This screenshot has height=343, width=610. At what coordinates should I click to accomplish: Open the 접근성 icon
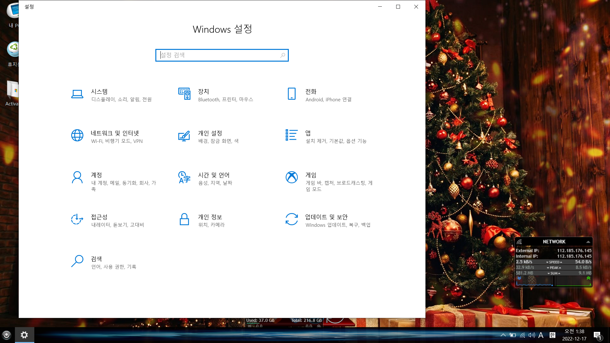pyautogui.click(x=77, y=219)
